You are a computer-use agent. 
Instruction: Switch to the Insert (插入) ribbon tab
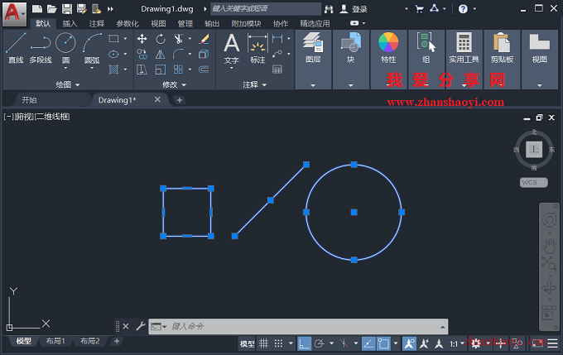[70, 24]
